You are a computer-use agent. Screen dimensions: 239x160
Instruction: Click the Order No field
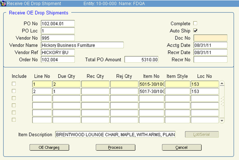[x=58, y=60]
